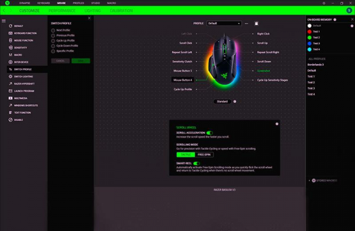
Task: Select Mouse Button 4 assignment
Action: coord(182,80)
